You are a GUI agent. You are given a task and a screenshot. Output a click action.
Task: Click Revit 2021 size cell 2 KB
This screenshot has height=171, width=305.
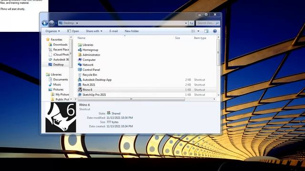[x=188, y=85]
